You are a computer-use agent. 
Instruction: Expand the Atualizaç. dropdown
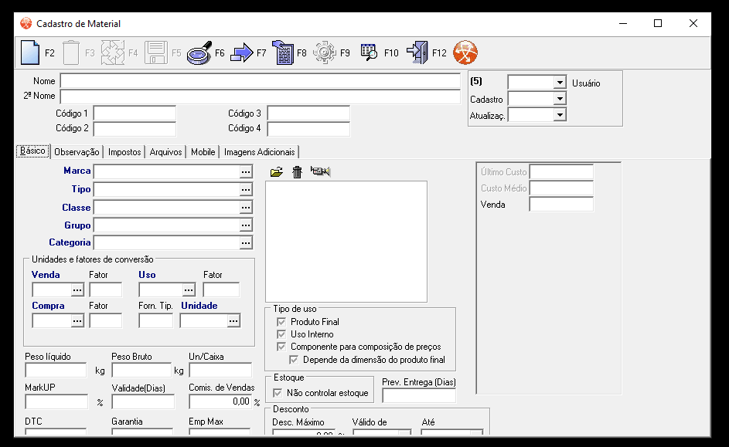click(557, 114)
